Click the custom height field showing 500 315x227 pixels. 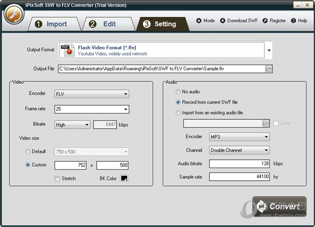pyautogui.click(x=112, y=166)
